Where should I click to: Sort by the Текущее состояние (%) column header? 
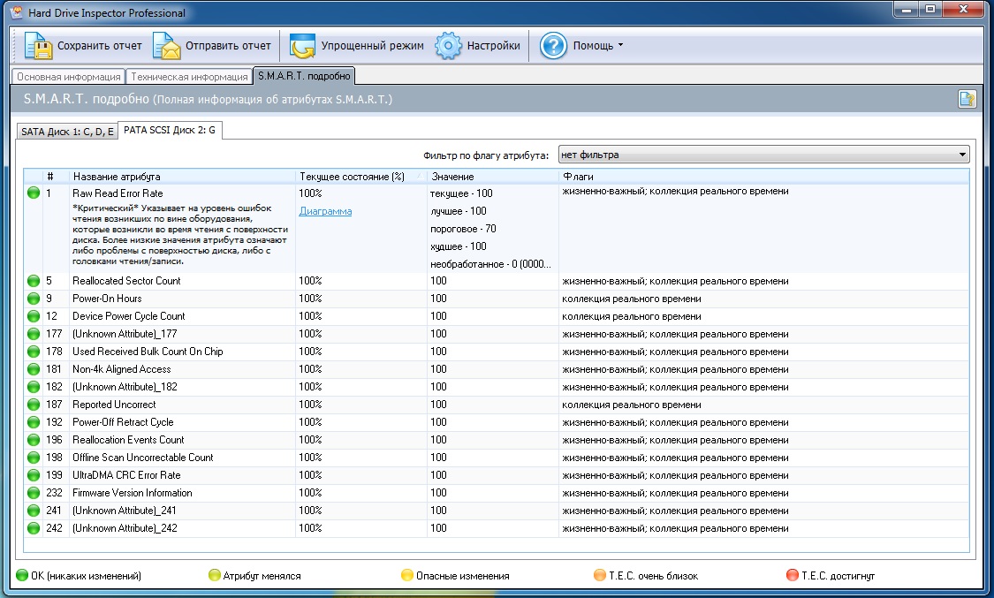point(351,177)
